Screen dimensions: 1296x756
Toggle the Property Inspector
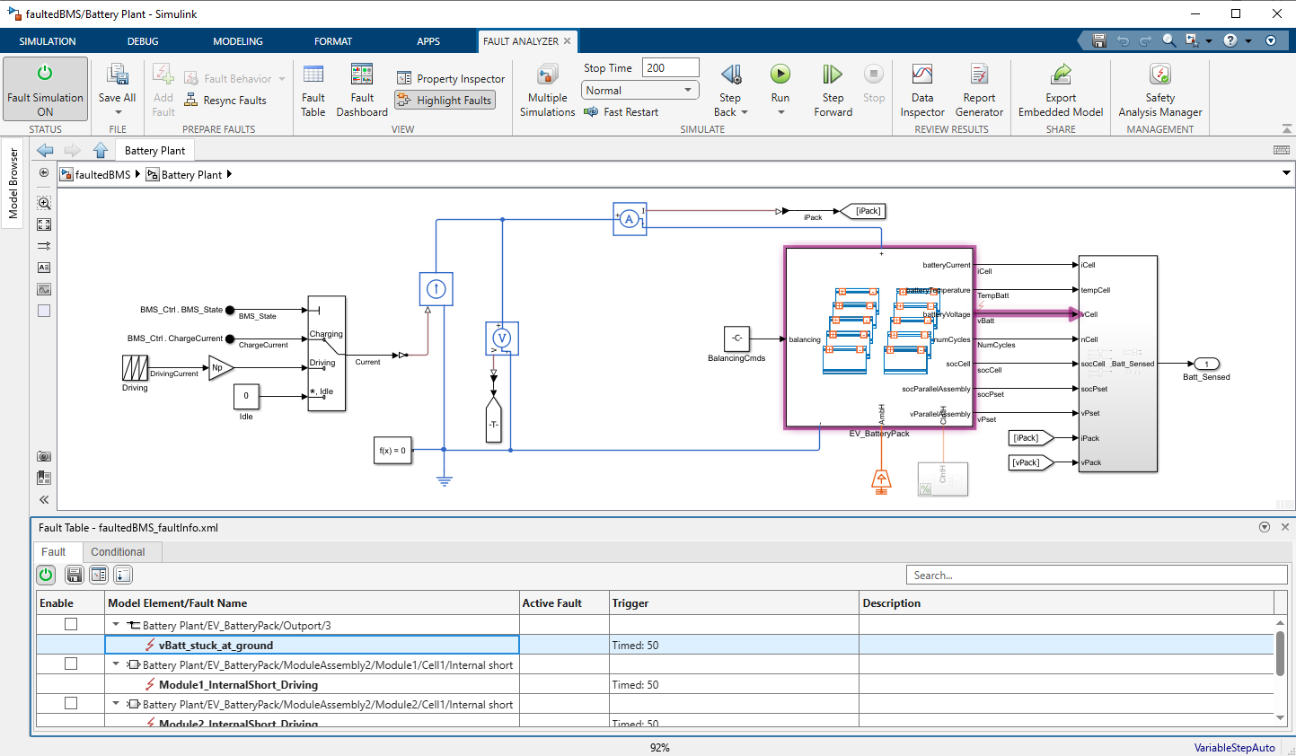tap(451, 79)
